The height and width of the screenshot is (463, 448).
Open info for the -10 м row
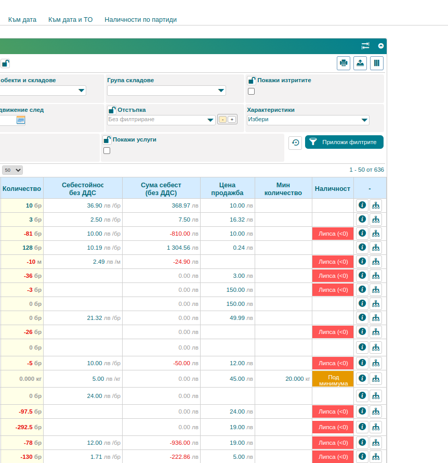[x=362, y=261]
